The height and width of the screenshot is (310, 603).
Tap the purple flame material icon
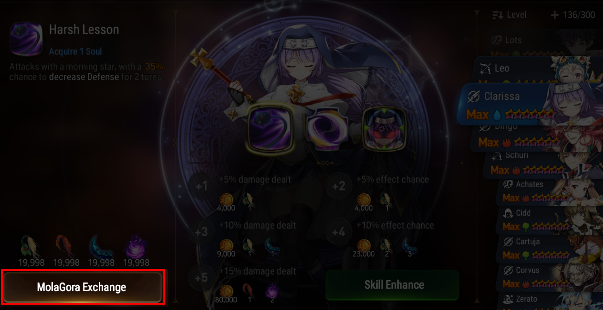click(136, 247)
